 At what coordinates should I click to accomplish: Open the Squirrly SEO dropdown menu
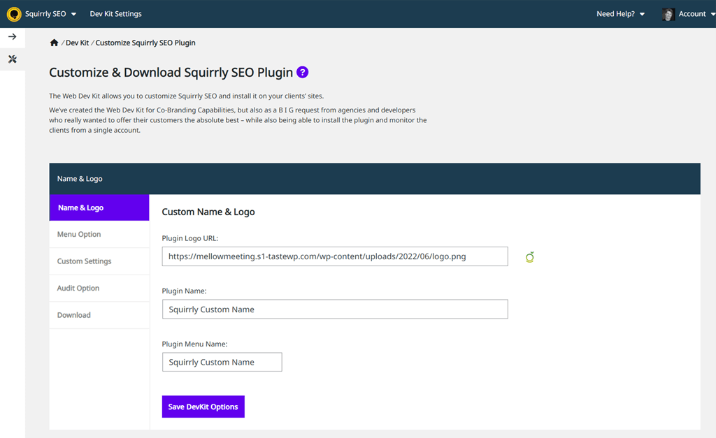click(50, 14)
